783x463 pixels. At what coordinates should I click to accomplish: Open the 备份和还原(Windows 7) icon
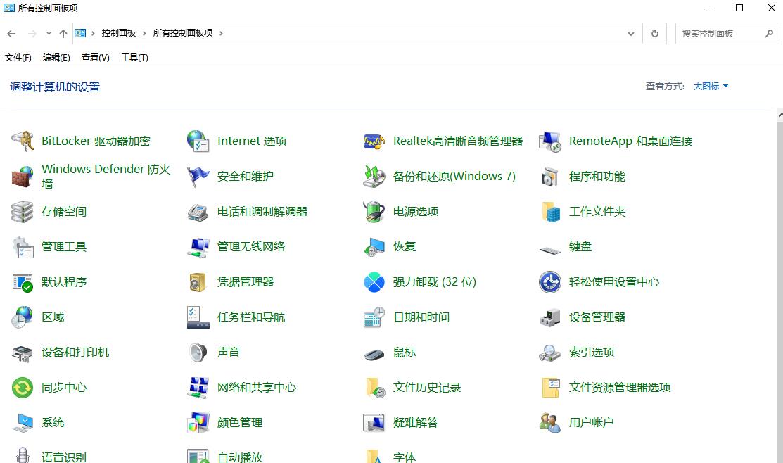pos(374,177)
